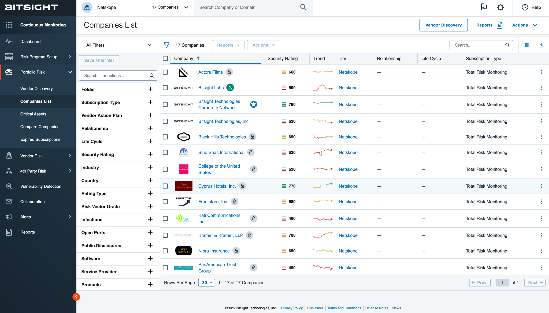Toggle the select-all companies checkbox
This screenshot has width=549, height=313.
165,58
